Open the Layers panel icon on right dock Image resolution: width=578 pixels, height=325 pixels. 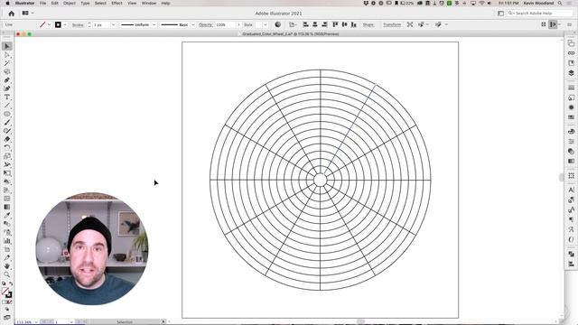coord(571,72)
